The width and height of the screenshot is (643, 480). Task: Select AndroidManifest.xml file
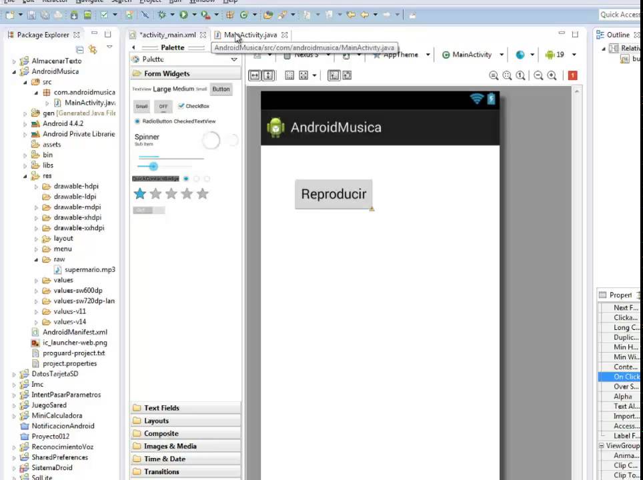click(70, 332)
